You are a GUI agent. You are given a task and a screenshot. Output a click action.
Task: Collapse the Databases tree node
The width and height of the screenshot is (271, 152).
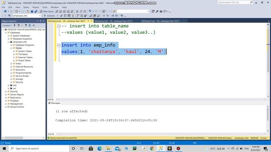point(6,33)
